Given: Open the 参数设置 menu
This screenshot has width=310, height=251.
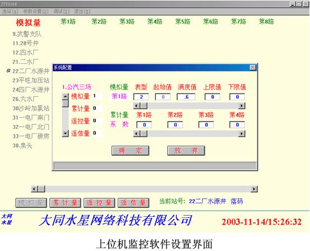Looking at the screenshot, I should 36,11.
